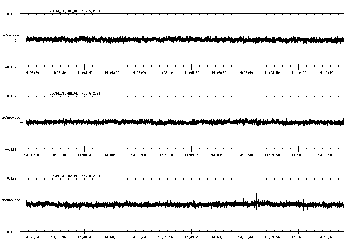
Task: Select the cm/sec/sec unit label on HNZ plot
Action: [11, 200]
